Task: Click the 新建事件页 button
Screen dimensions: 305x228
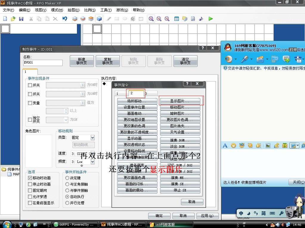Action: 82,61
